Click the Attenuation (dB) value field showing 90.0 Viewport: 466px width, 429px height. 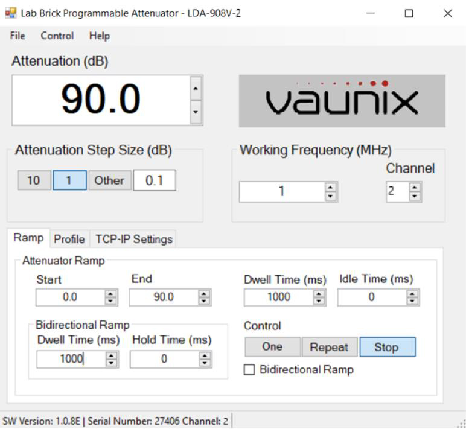(x=101, y=100)
